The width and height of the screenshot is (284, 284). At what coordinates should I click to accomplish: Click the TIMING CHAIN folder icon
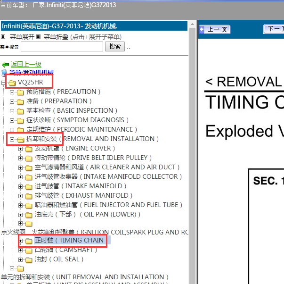[x=29, y=241]
